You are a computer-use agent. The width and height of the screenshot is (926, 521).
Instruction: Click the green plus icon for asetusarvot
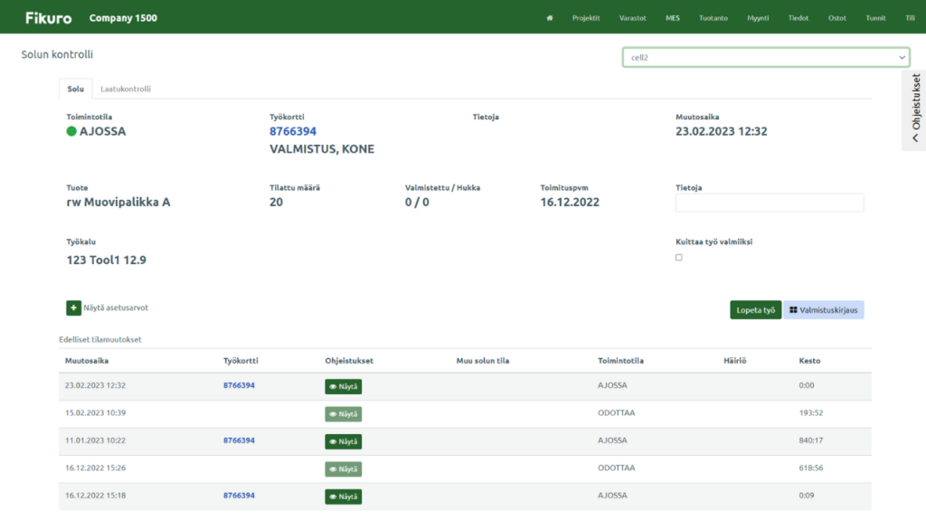pos(74,308)
